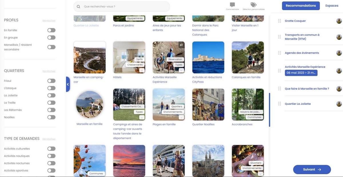The width and height of the screenshot is (343, 177).
Task: Reset the QUARTIERS filters
Action: coord(49,71)
